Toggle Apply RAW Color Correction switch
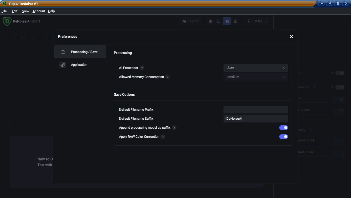 pyautogui.click(x=284, y=137)
